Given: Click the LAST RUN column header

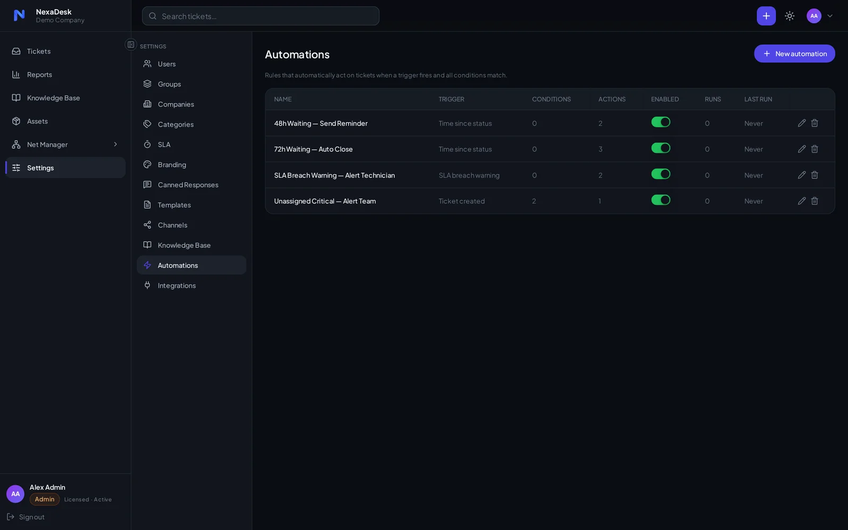Looking at the screenshot, I should click(758, 99).
